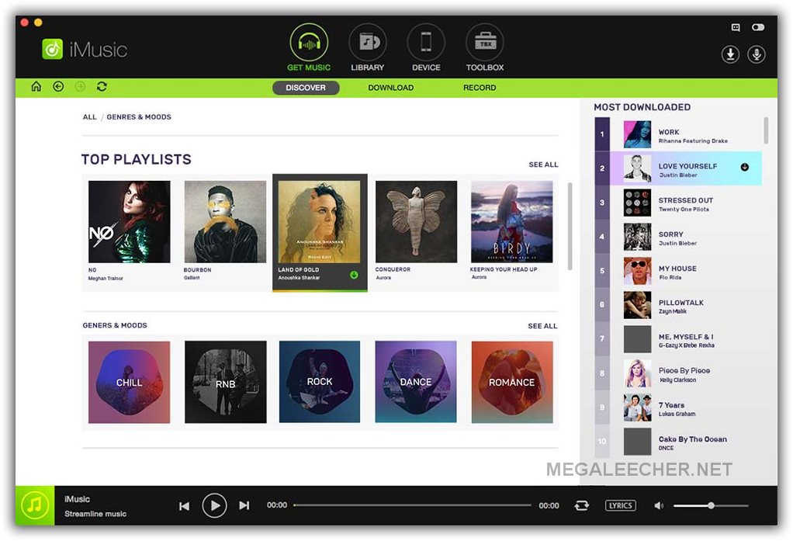The image size is (793, 541).
Task: Select My House by Flo Rida
Action: [678, 271]
